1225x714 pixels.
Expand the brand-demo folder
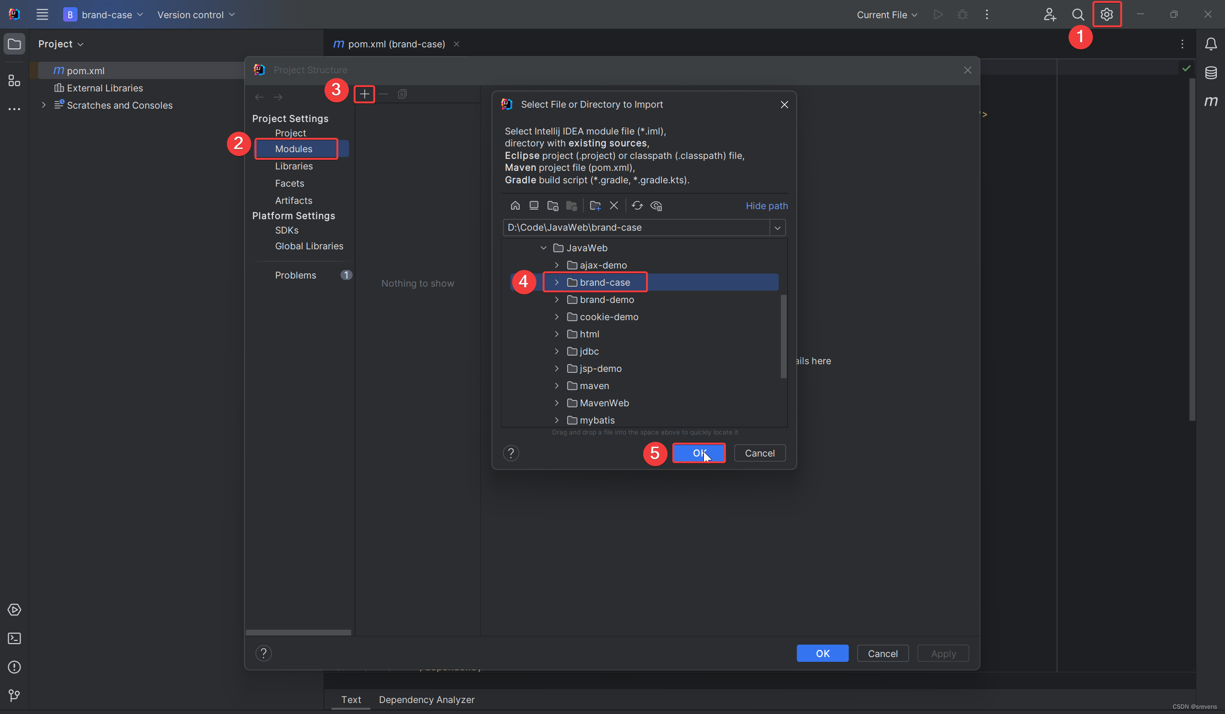557,300
